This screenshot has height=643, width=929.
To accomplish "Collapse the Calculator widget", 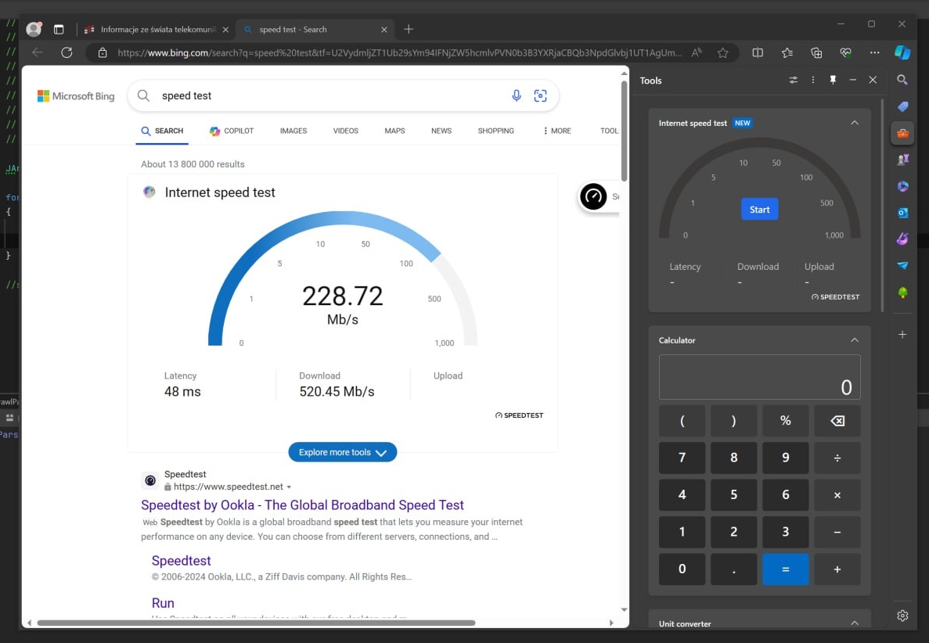I will [x=855, y=340].
